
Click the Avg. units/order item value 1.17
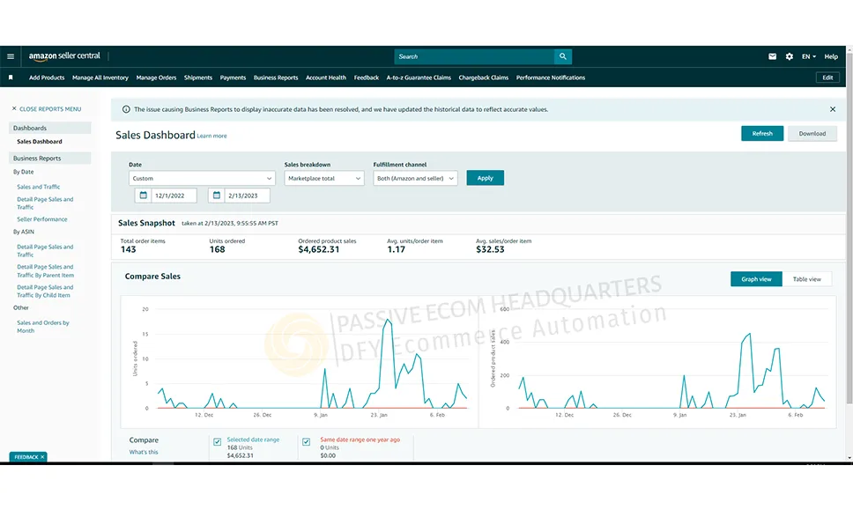[x=396, y=249]
